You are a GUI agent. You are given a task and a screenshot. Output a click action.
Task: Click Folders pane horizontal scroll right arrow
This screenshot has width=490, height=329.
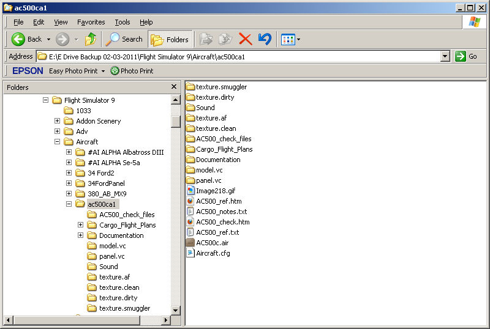coord(166,320)
